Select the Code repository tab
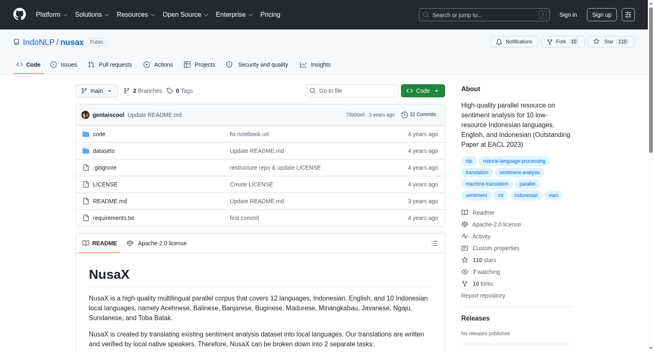The width and height of the screenshot is (654, 352). point(29,65)
